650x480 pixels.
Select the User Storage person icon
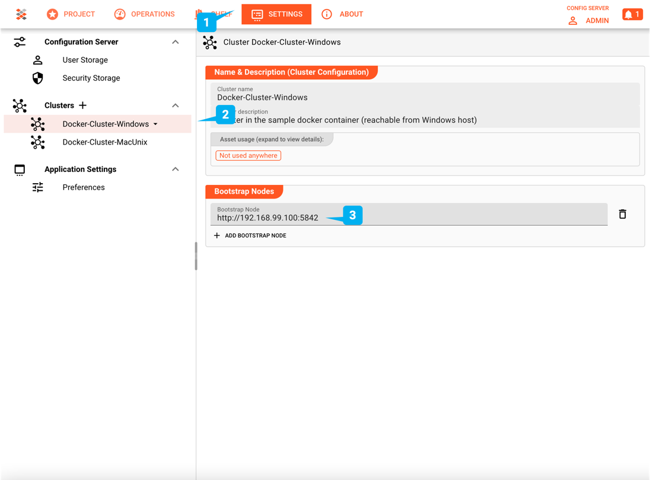point(38,59)
